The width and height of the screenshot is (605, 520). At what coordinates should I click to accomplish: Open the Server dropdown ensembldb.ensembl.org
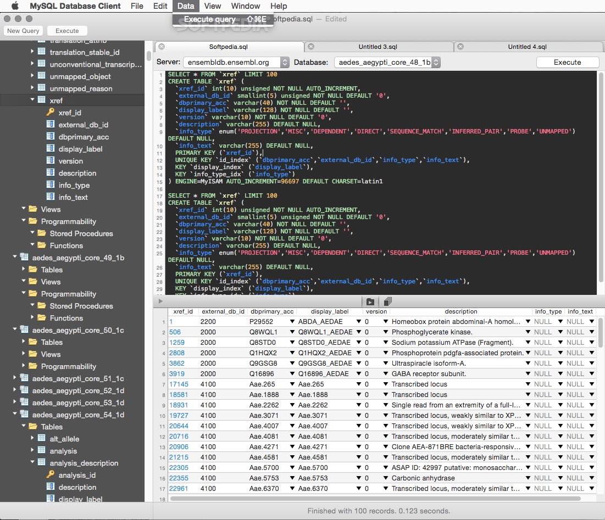coord(236,62)
